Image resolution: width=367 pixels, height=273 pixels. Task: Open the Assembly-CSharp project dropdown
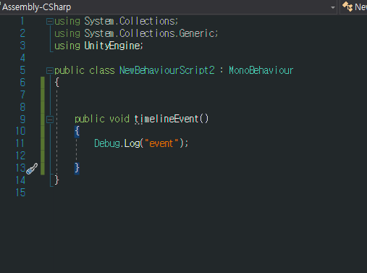[x=168, y=7]
